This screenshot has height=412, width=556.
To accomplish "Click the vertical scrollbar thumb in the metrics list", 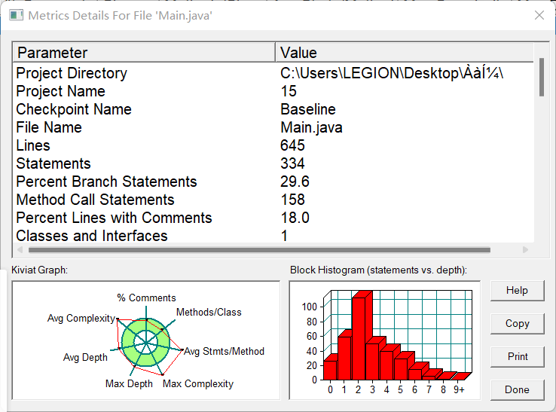I will pos(542,78).
